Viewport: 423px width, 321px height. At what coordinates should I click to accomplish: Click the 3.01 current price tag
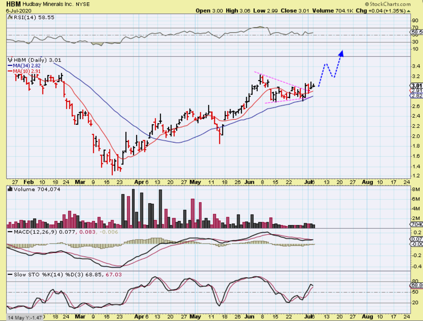(417, 86)
